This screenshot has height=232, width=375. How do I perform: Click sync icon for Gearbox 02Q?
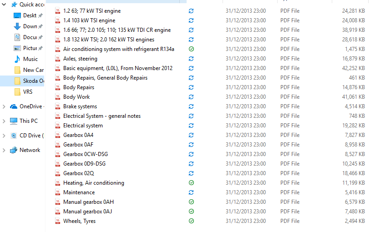pos(191,173)
